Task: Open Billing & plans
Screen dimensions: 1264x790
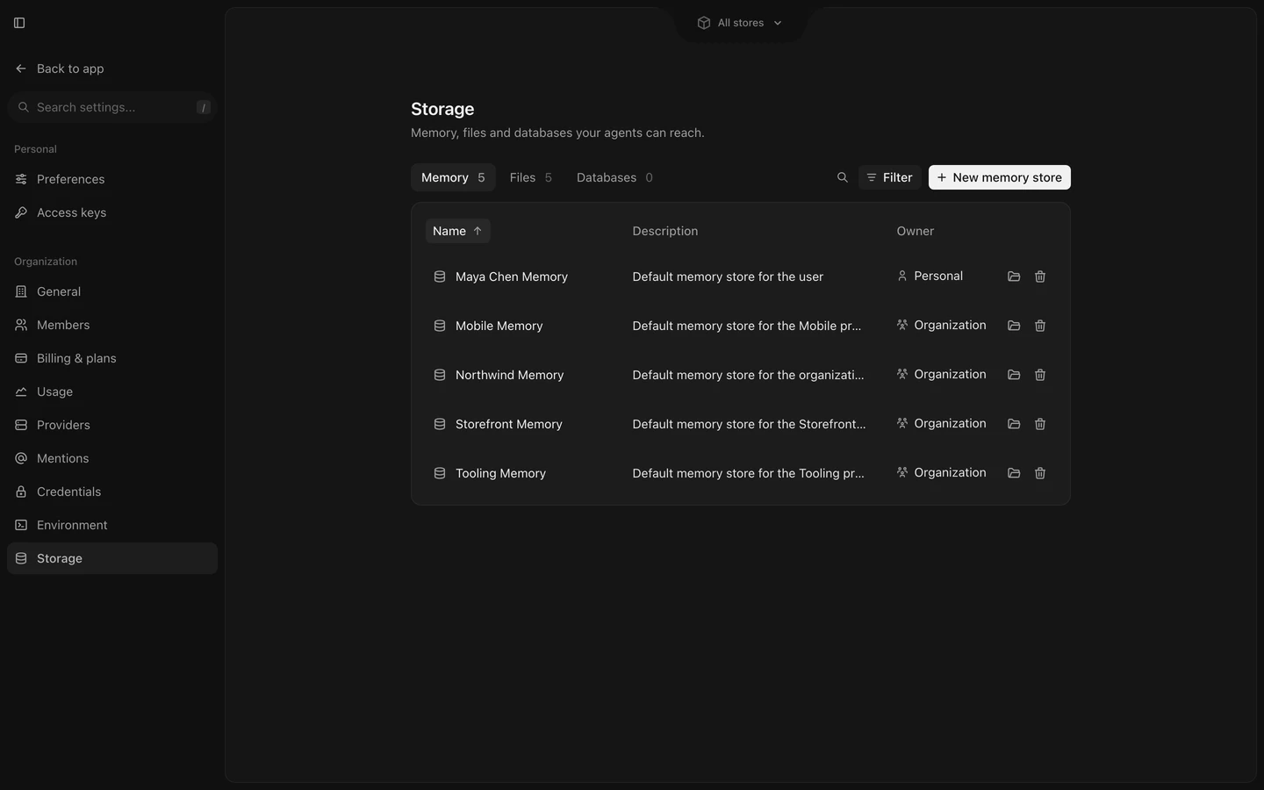Action: pos(112,358)
